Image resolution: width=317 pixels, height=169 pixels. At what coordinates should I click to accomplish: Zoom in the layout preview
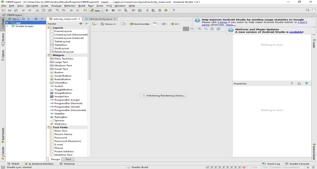[x=200, y=29]
